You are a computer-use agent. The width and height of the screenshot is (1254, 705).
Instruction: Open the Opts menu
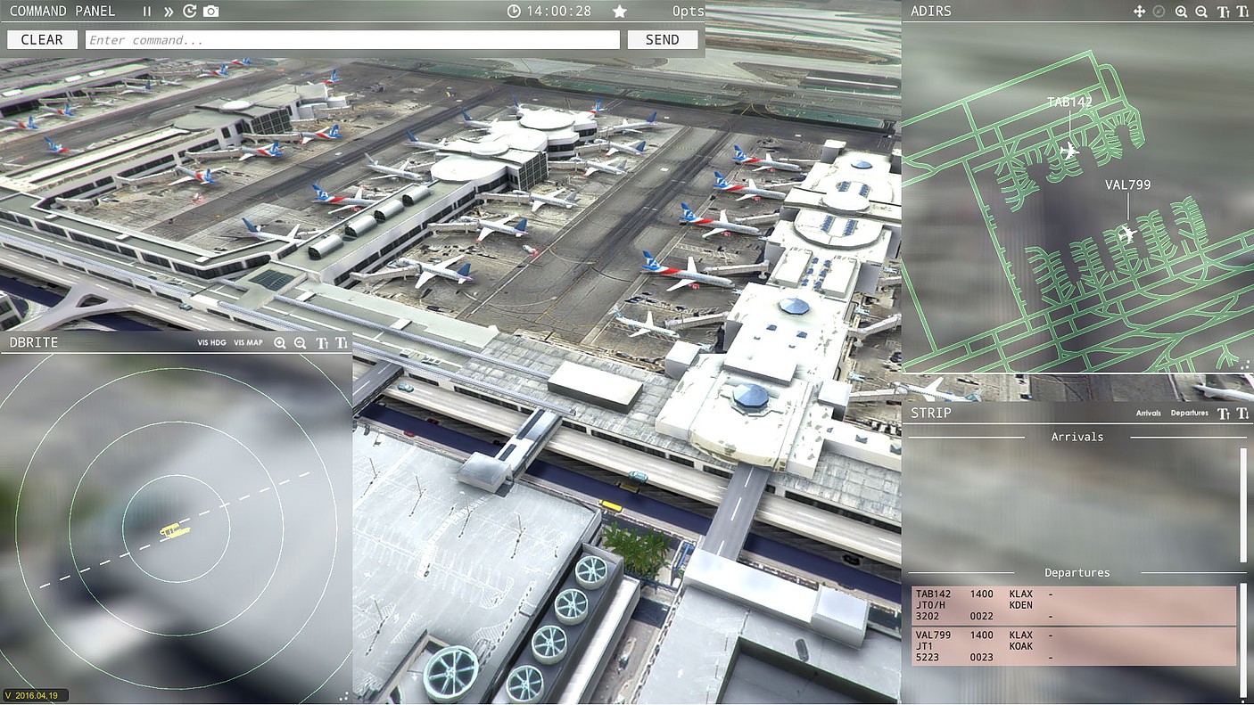click(688, 11)
